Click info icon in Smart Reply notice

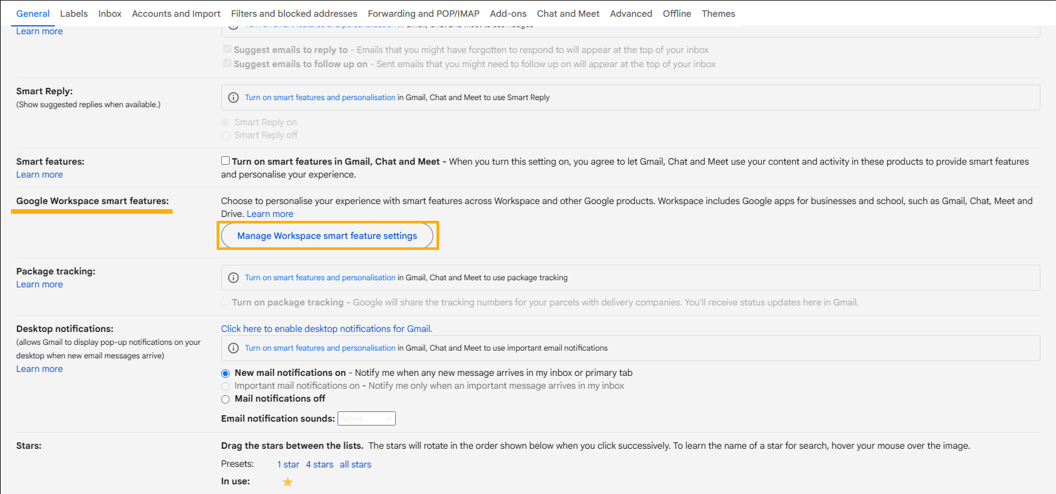click(233, 98)
